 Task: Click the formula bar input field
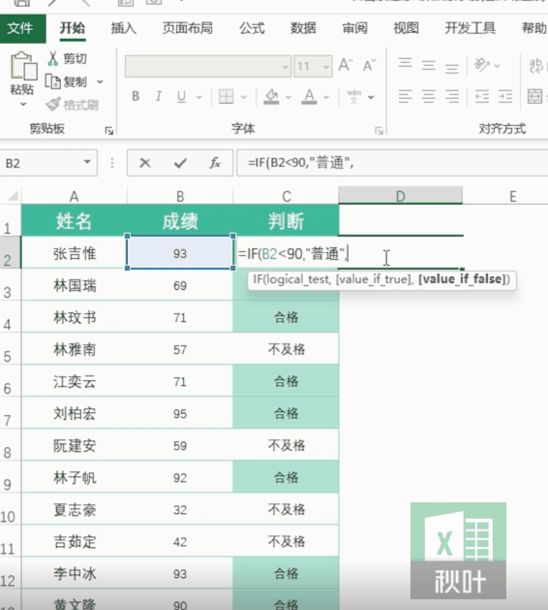(392, 163)
